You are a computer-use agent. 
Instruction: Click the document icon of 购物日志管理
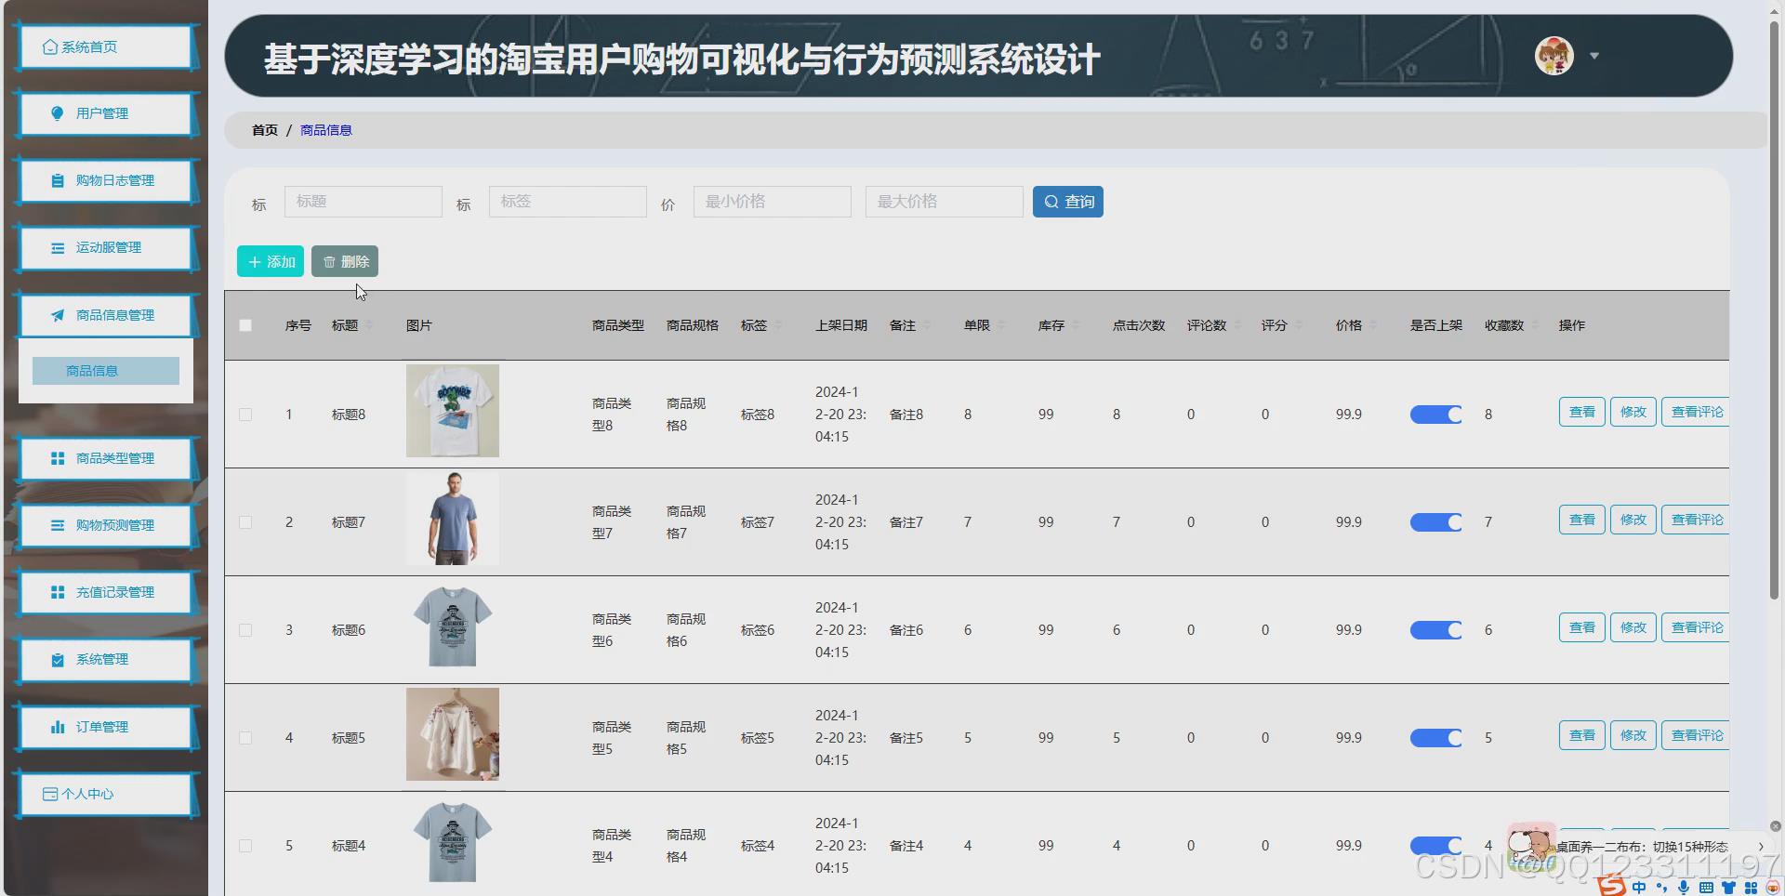pos(58,180)
